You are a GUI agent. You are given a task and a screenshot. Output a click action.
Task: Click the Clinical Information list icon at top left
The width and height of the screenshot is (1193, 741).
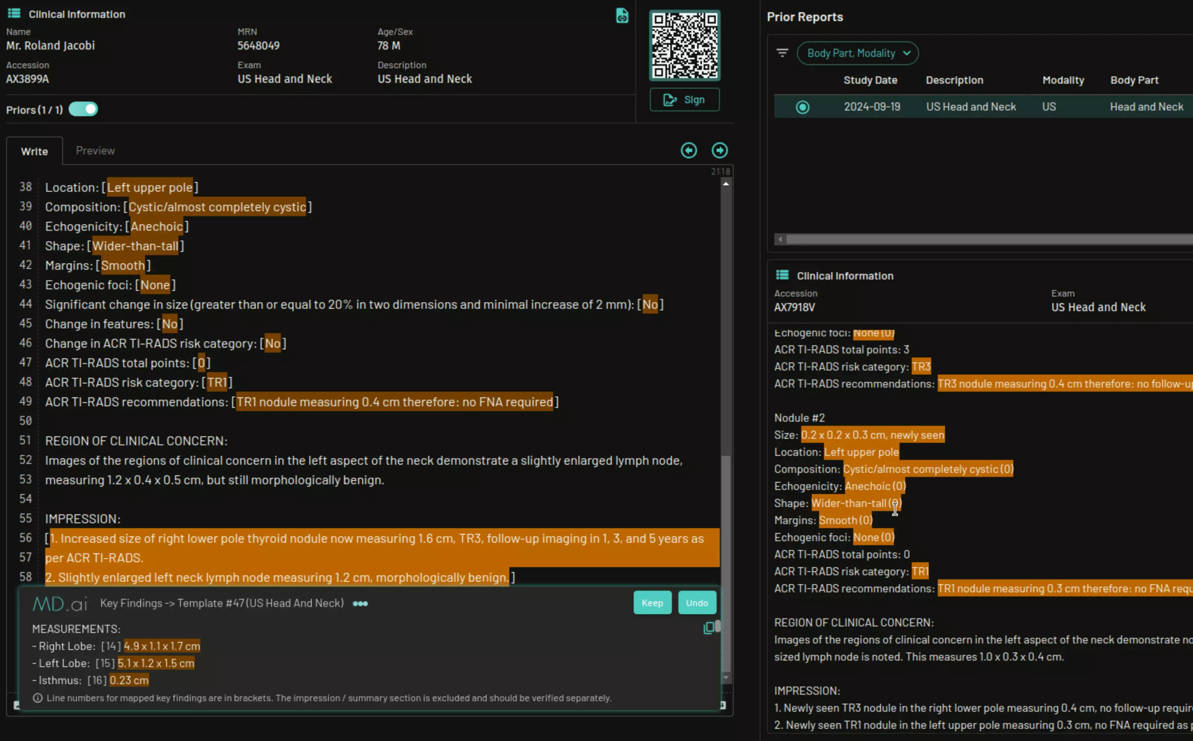[14, 13]
